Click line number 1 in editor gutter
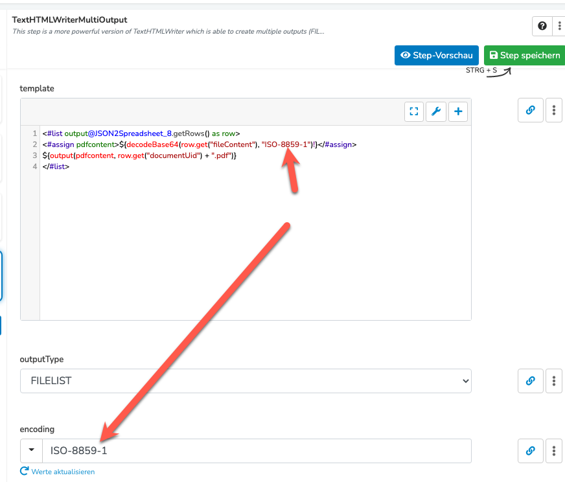This screenshot has width=565, height=482. click(34, 133)
